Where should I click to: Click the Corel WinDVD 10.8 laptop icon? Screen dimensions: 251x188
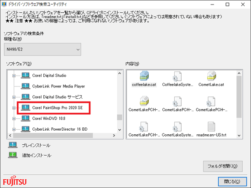[26, 118]
